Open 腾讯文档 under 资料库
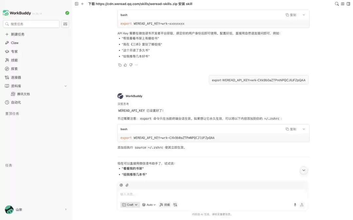Image resolution: width=353 pixels, height=220 pixels. [x=24, y=94]
